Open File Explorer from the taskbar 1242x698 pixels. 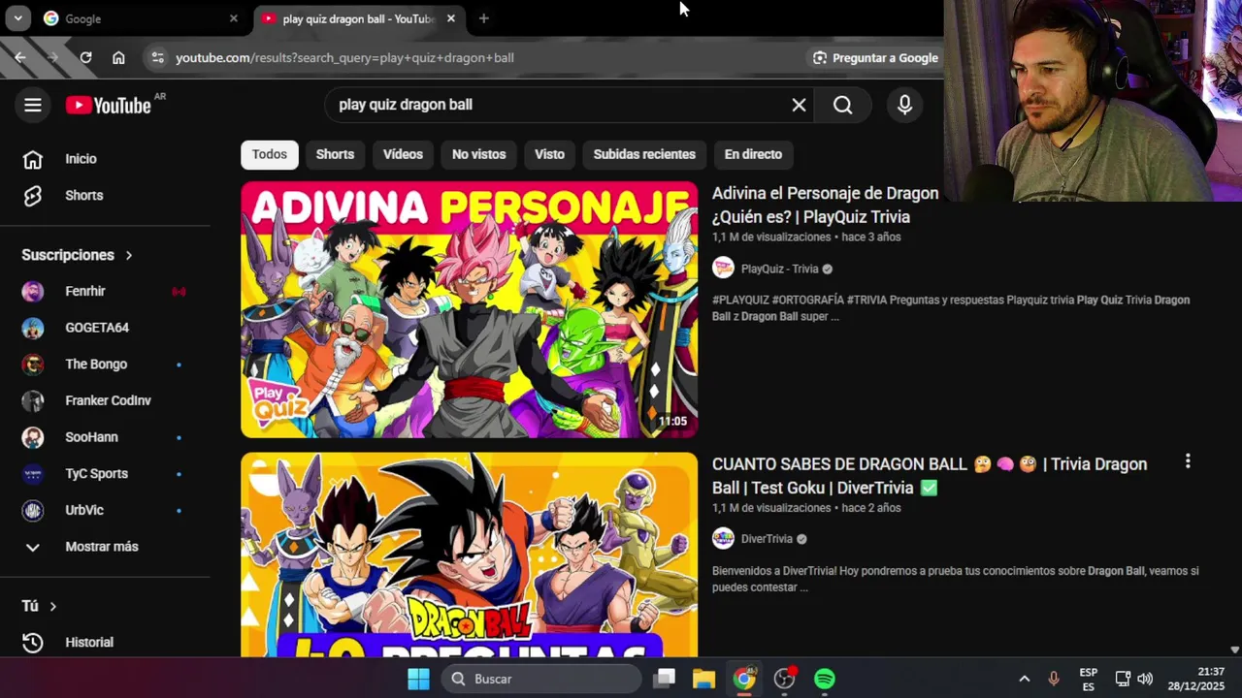[x=703, y=679]
